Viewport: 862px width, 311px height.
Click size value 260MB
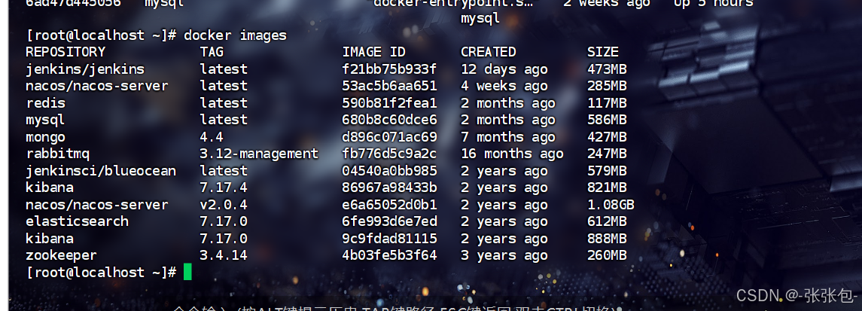(x=607, y=255)
